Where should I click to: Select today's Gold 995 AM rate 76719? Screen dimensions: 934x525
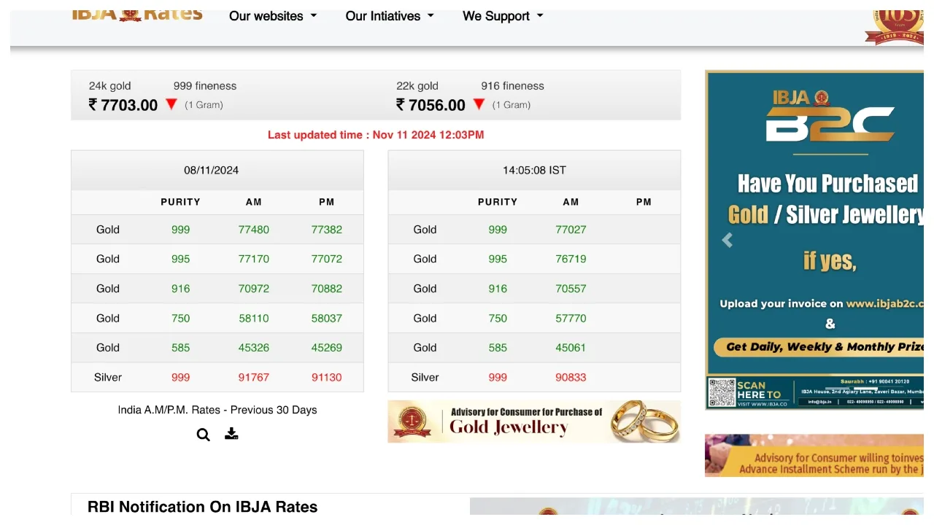tap(571, 259)
